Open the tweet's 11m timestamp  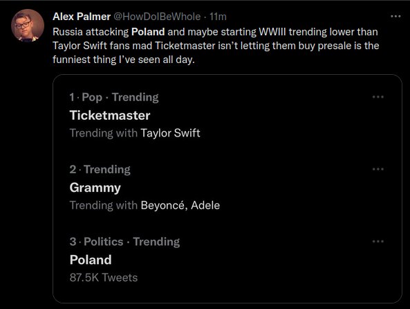coord(218,17)
